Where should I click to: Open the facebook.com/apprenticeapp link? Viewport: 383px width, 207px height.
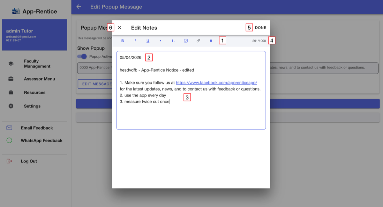point(216,82)
